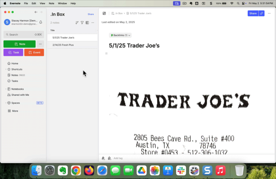Screen dimensions: 276x179
Task: Expand note to full screen icon
Action: click(104, 14)
